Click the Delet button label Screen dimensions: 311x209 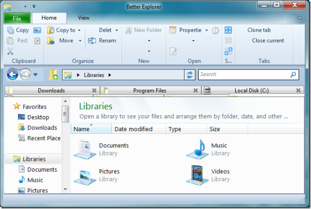(x=105, y=30)
